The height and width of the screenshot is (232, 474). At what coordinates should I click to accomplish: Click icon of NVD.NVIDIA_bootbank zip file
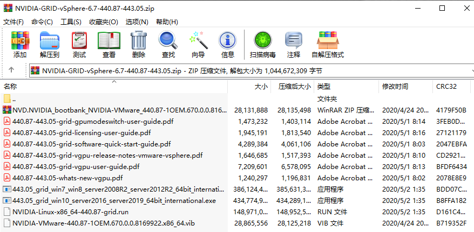tap(7, 110)
